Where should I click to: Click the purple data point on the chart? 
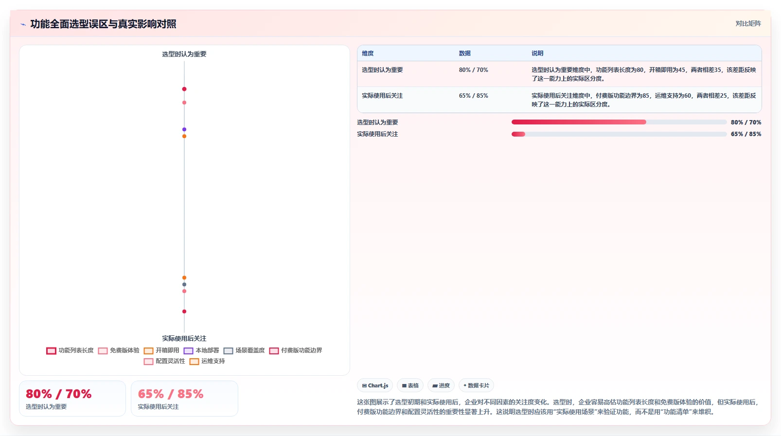point(184,129)
